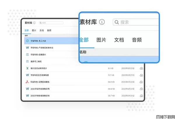Screen dimensions: 175x119
Task: Select the small 全部 tab in the window
Action: pyautogui.click(x=27, y=30)
